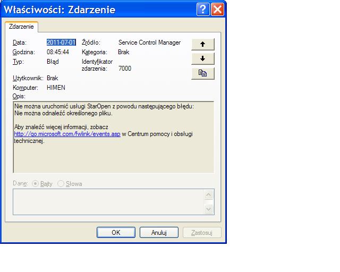
Task: Click the event ID value 7000
Action: click(x=125, y=69)
